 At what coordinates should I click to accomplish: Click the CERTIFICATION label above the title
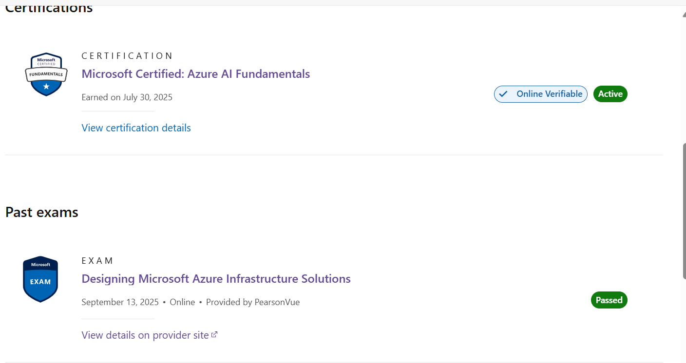click(127, 55)
